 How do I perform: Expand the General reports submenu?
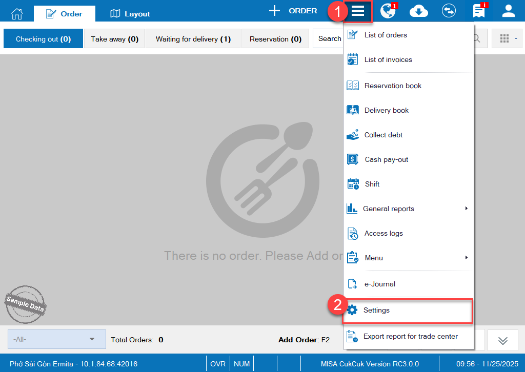coord(466,209)
